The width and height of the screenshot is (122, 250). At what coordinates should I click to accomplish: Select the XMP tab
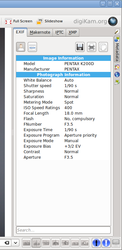click(x=72, y=32)
